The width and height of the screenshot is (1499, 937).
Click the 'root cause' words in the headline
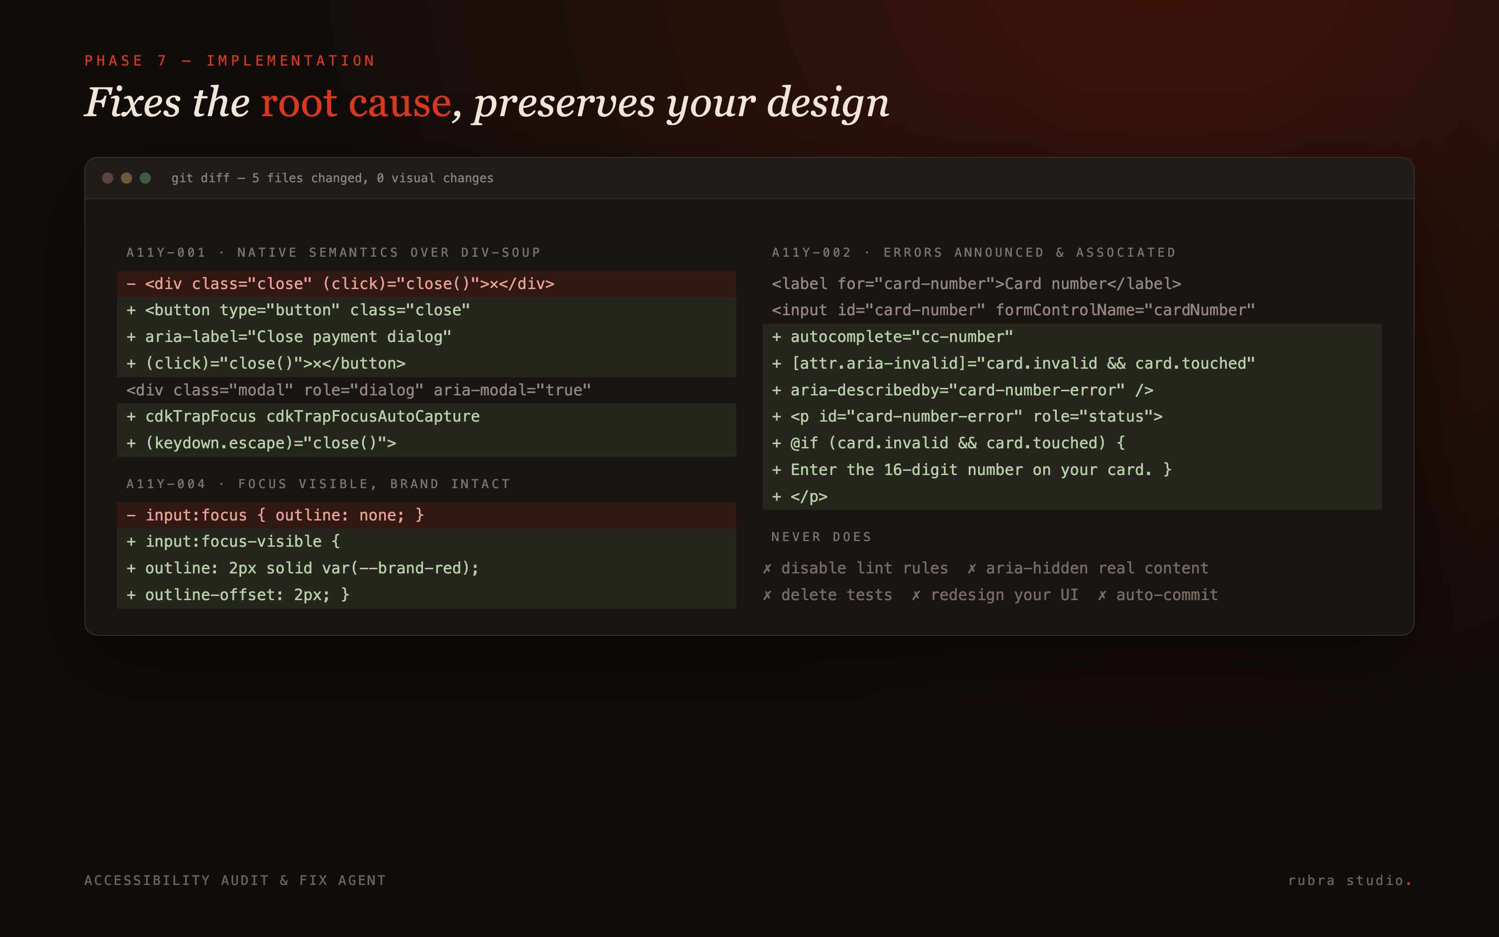[356, 103]
